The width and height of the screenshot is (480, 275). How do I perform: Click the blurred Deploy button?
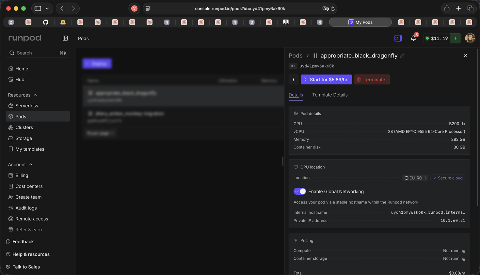point(97,64)
